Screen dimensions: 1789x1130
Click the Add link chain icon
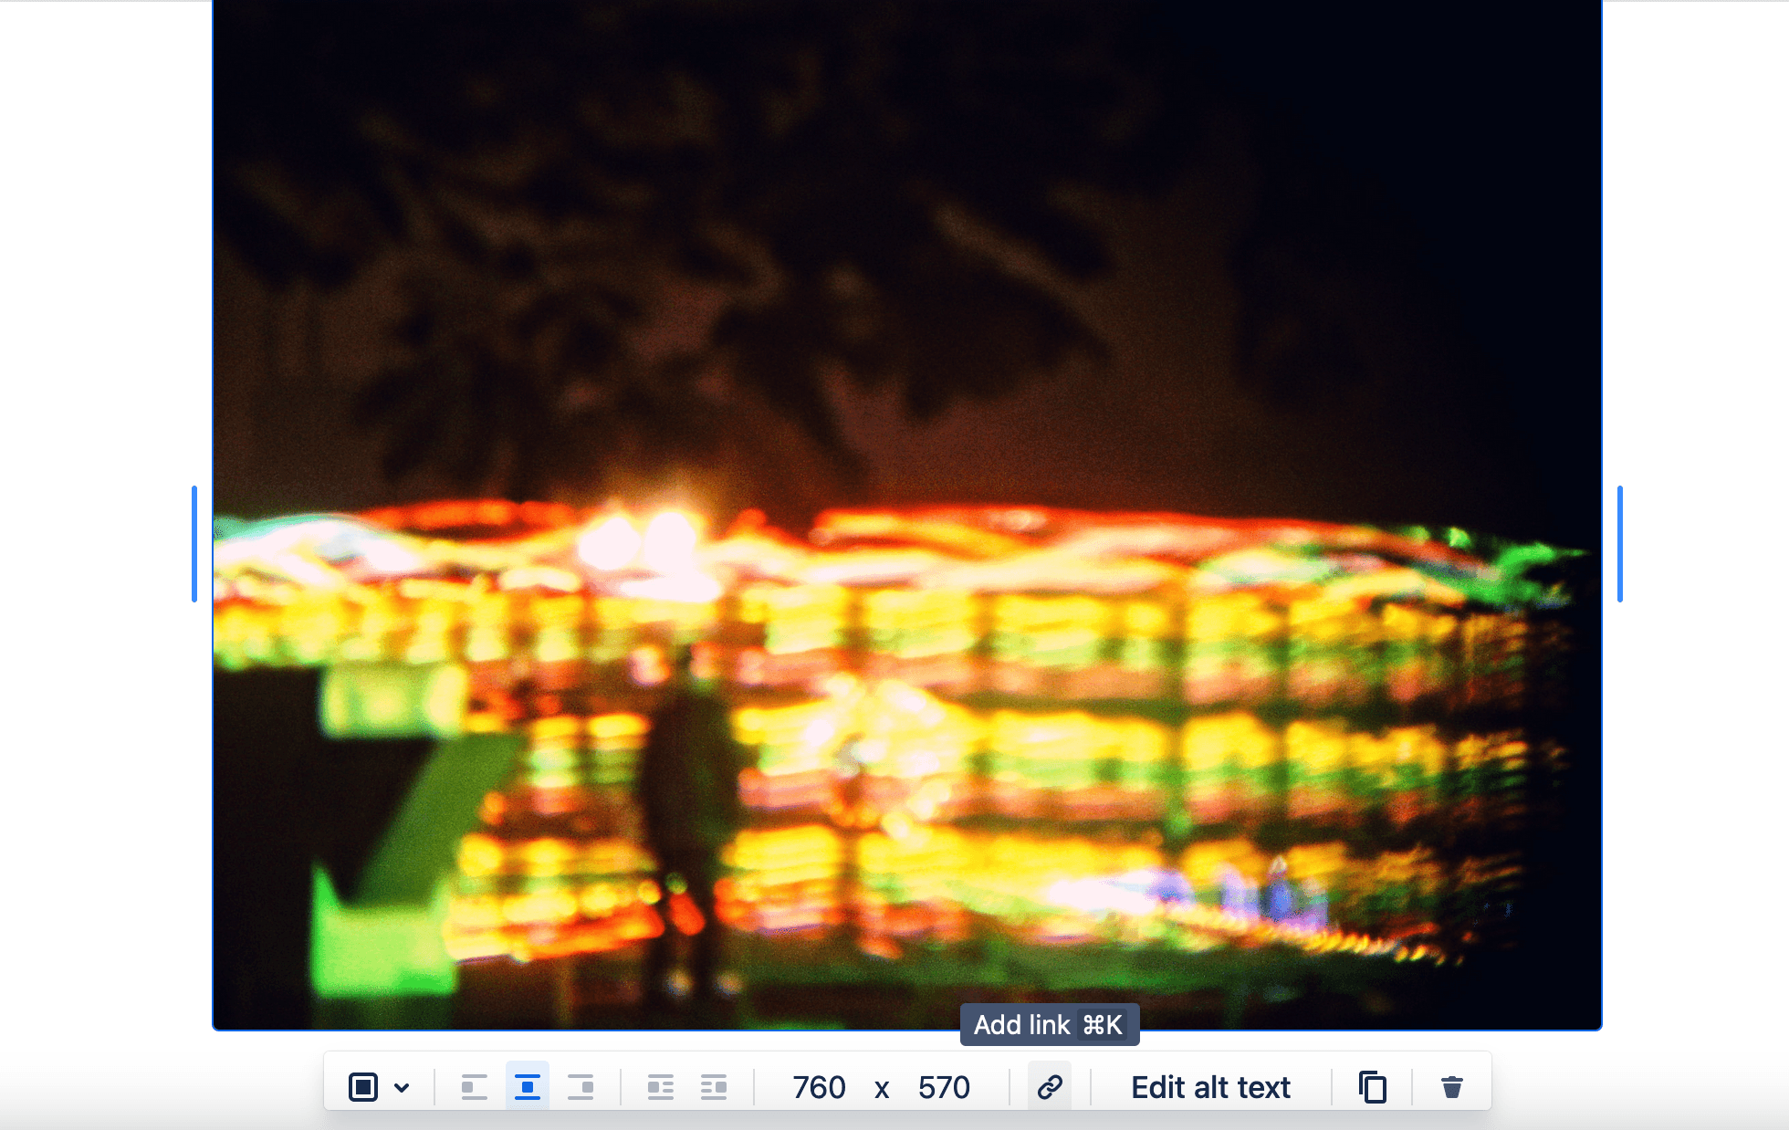pos(1050,1087)
